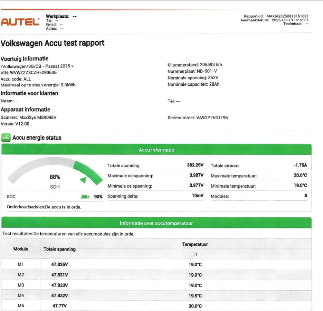The width and height of the screenshot is (323, 311).
Task: Click the Maximaal op te slaan energie 9.9kWh
Action: [38, 85]
